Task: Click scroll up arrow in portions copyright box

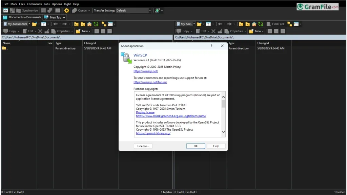Action: click(223, 97)
